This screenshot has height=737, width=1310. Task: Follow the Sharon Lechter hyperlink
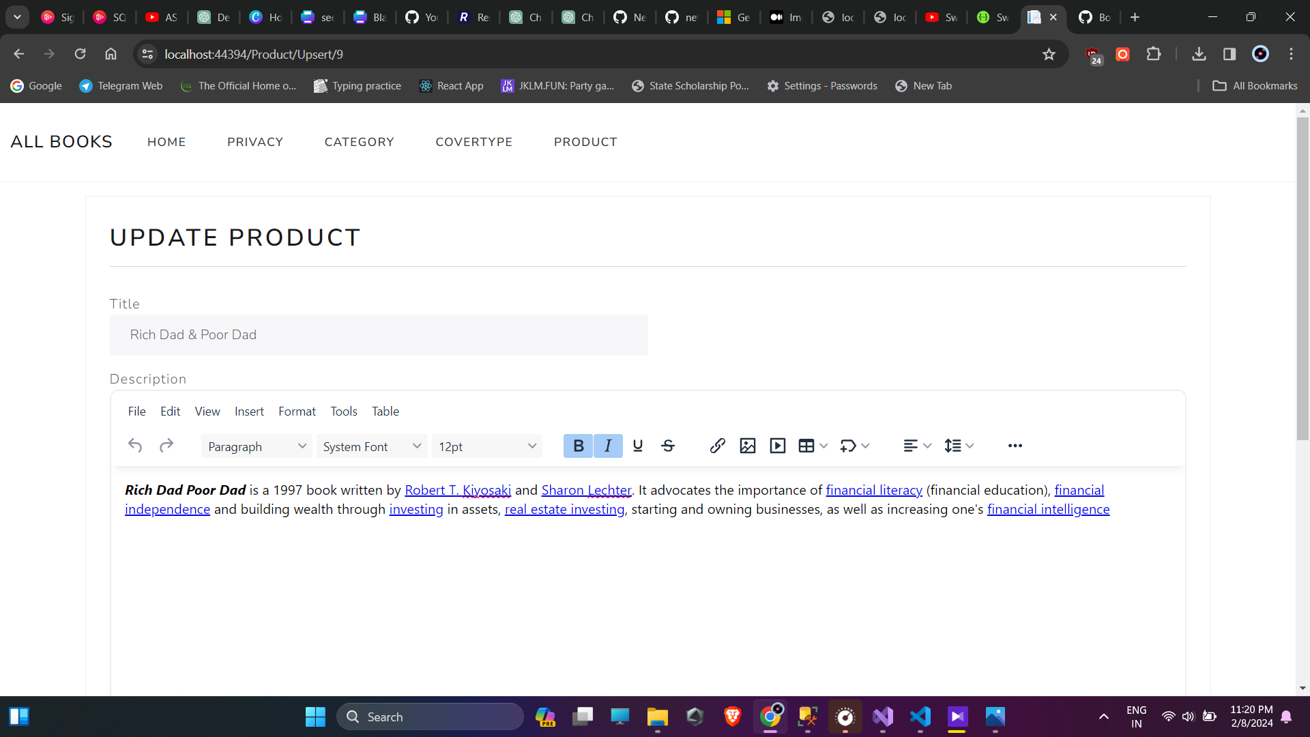coord(586,490)
